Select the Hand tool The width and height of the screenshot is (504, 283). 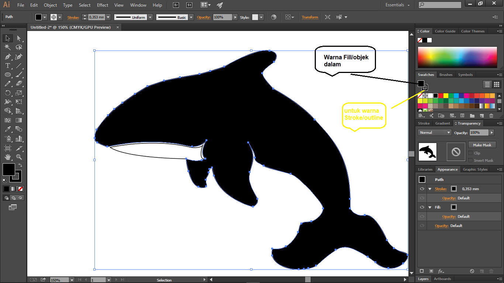[x=7, y=157]
